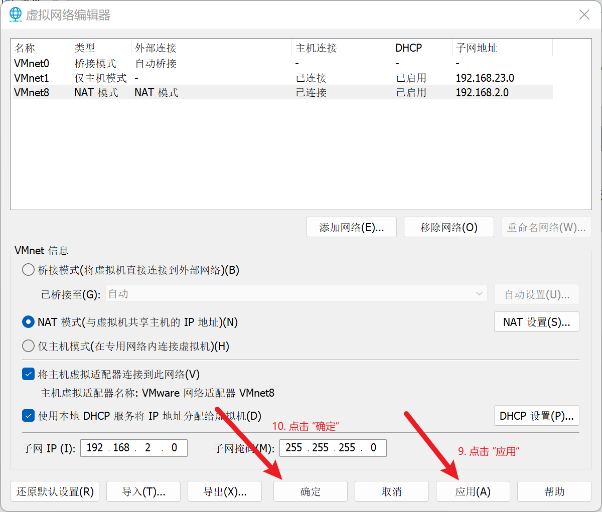Click 已连接 cell in VMnet8 row

coord(311,92)
